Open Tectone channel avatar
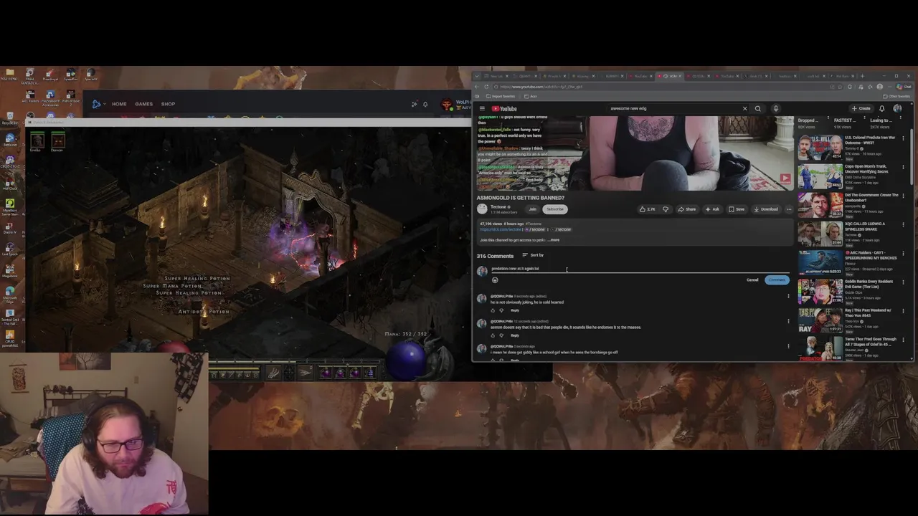The width and height of the screenshot is (918, 516). (x=482, y=209)
